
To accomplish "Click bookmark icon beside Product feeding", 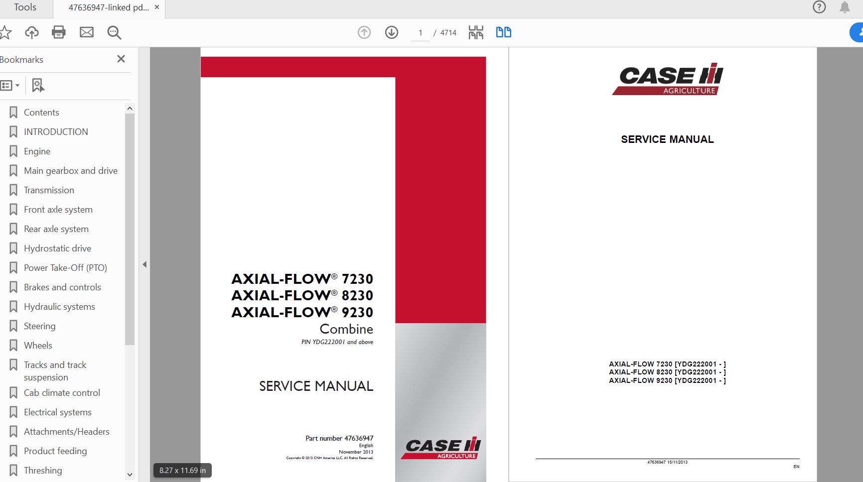I will [x=13, y=451].
